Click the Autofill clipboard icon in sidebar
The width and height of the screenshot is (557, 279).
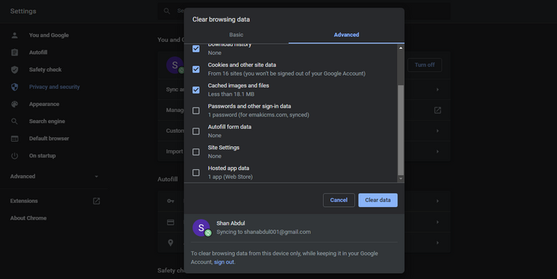click(15, 53)
